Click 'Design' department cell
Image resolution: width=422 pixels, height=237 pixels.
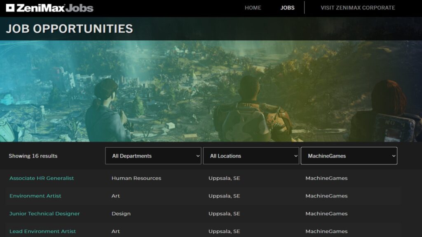tap(121, 214)
